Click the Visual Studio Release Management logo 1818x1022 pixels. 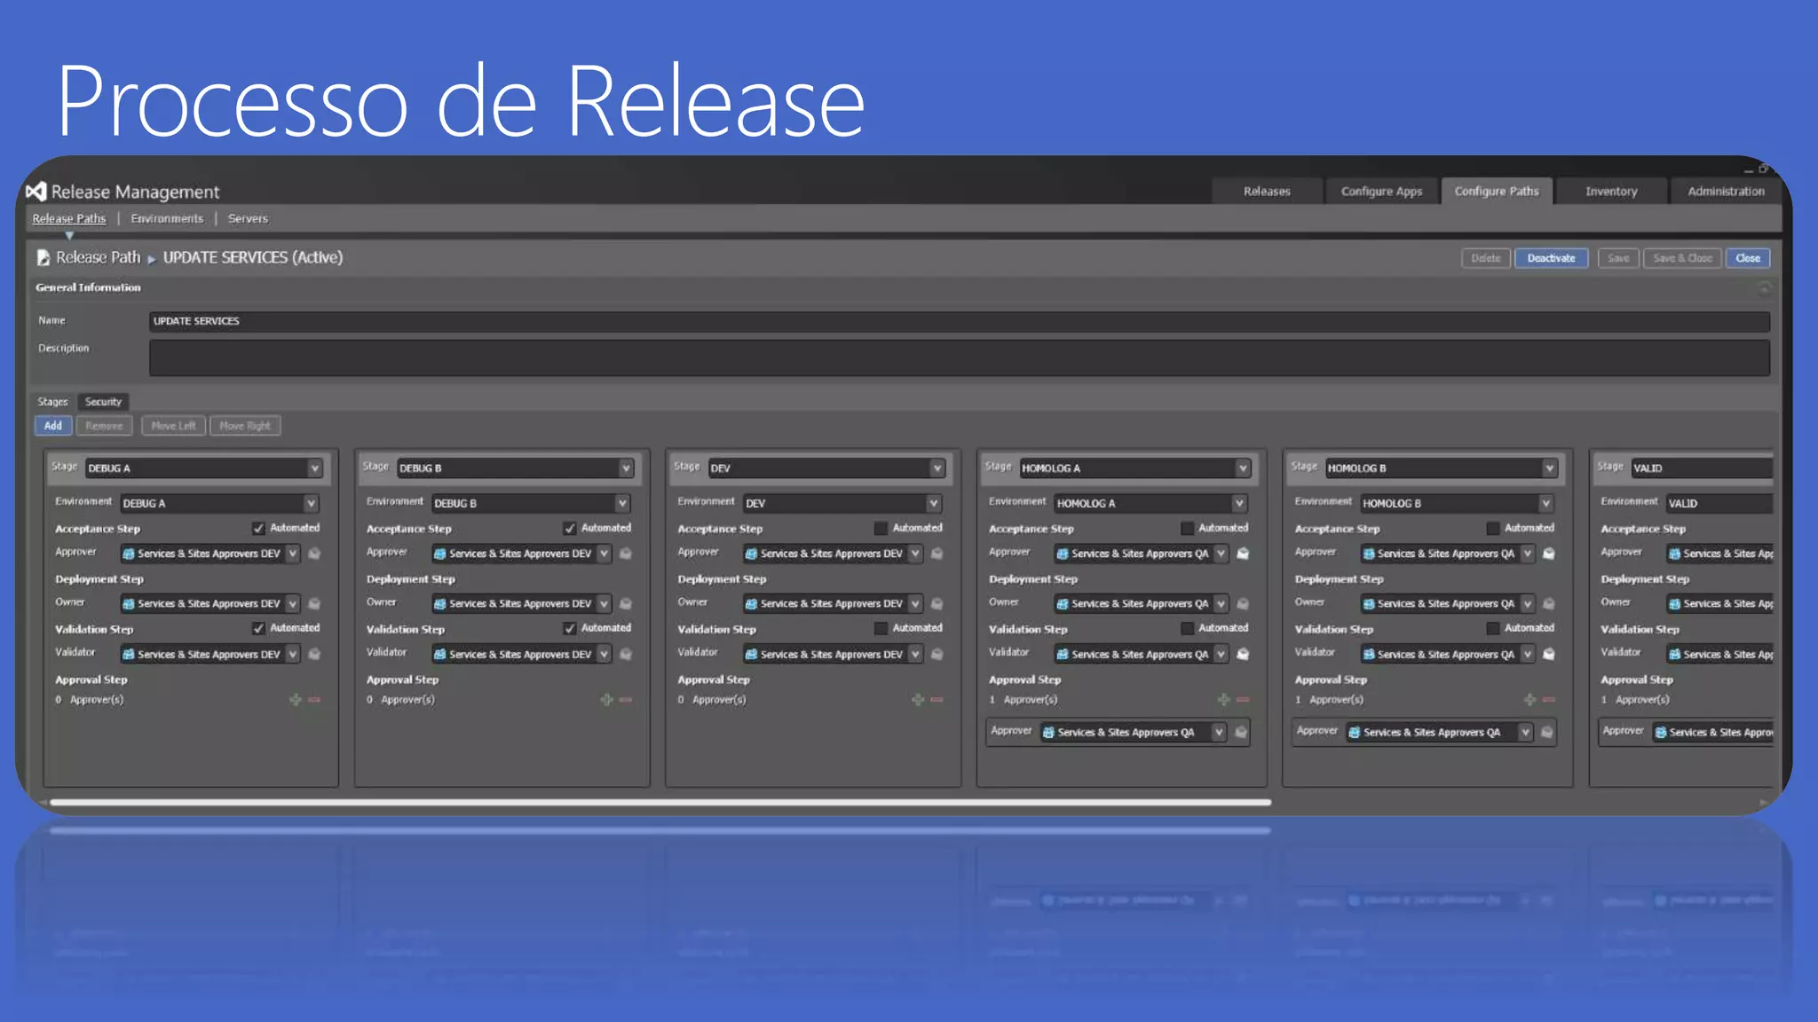pos(36,192)
